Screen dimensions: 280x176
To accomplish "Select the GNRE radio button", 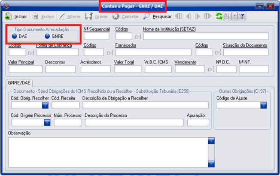I will point(48,36).
